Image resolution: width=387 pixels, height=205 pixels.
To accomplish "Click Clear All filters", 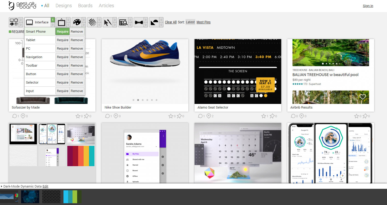I will tap(171, 22).
